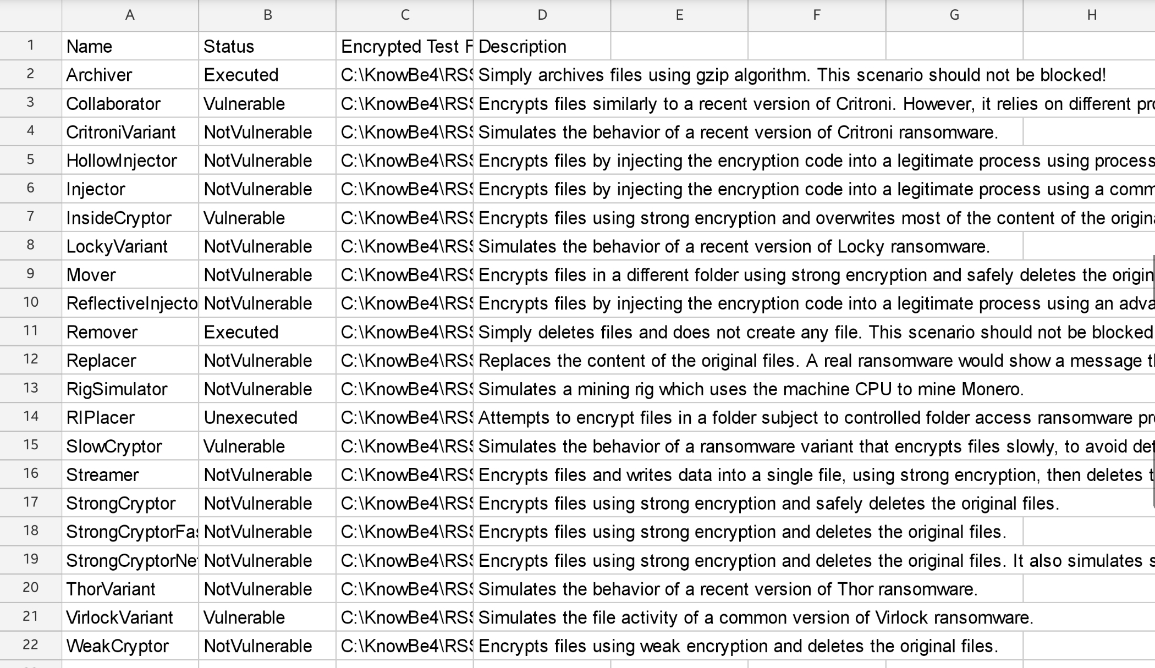Select row 1 header
The height and width of the screenshot is (668, 1155).
[31, 46]
